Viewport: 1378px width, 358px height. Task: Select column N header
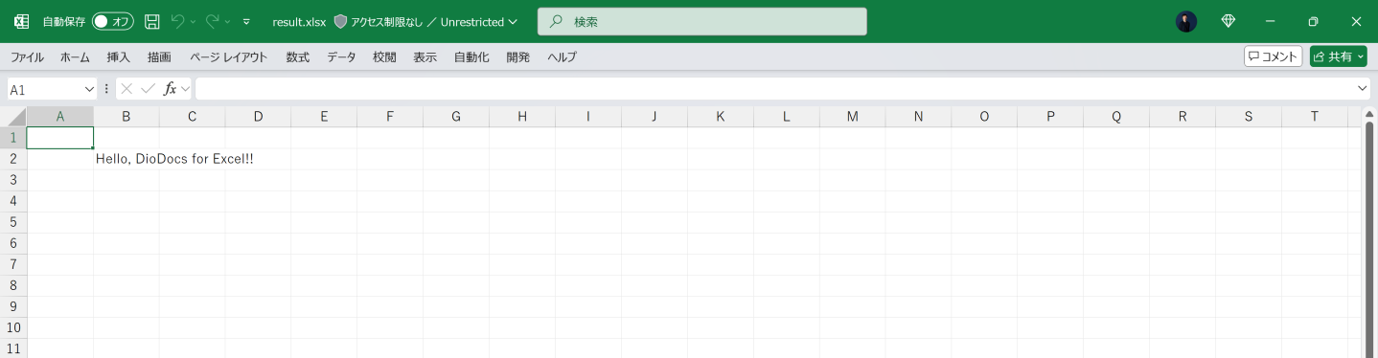tap(918, 117)
